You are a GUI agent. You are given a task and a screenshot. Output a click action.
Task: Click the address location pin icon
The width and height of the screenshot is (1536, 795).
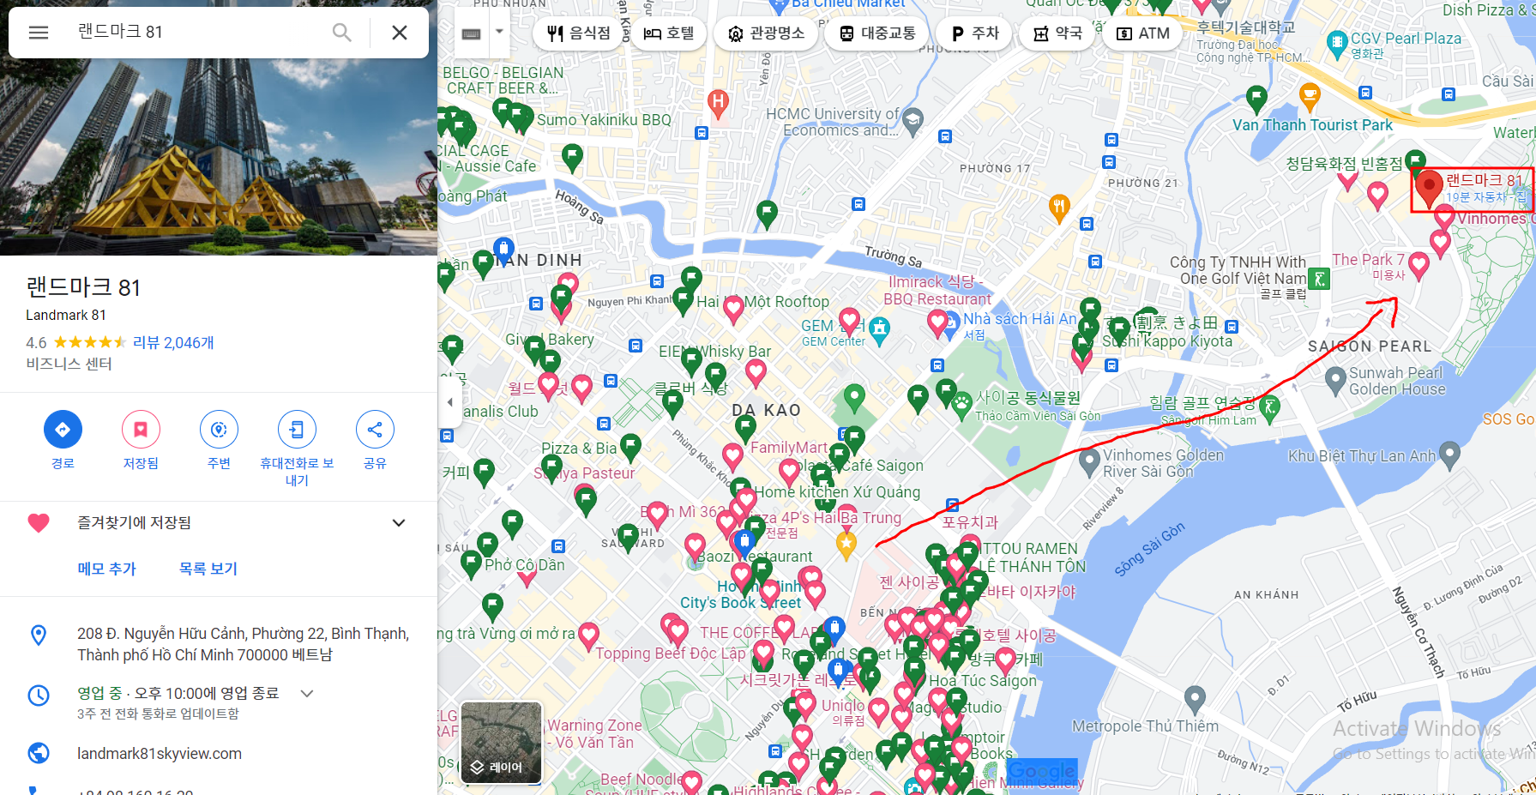click(39, 635)
